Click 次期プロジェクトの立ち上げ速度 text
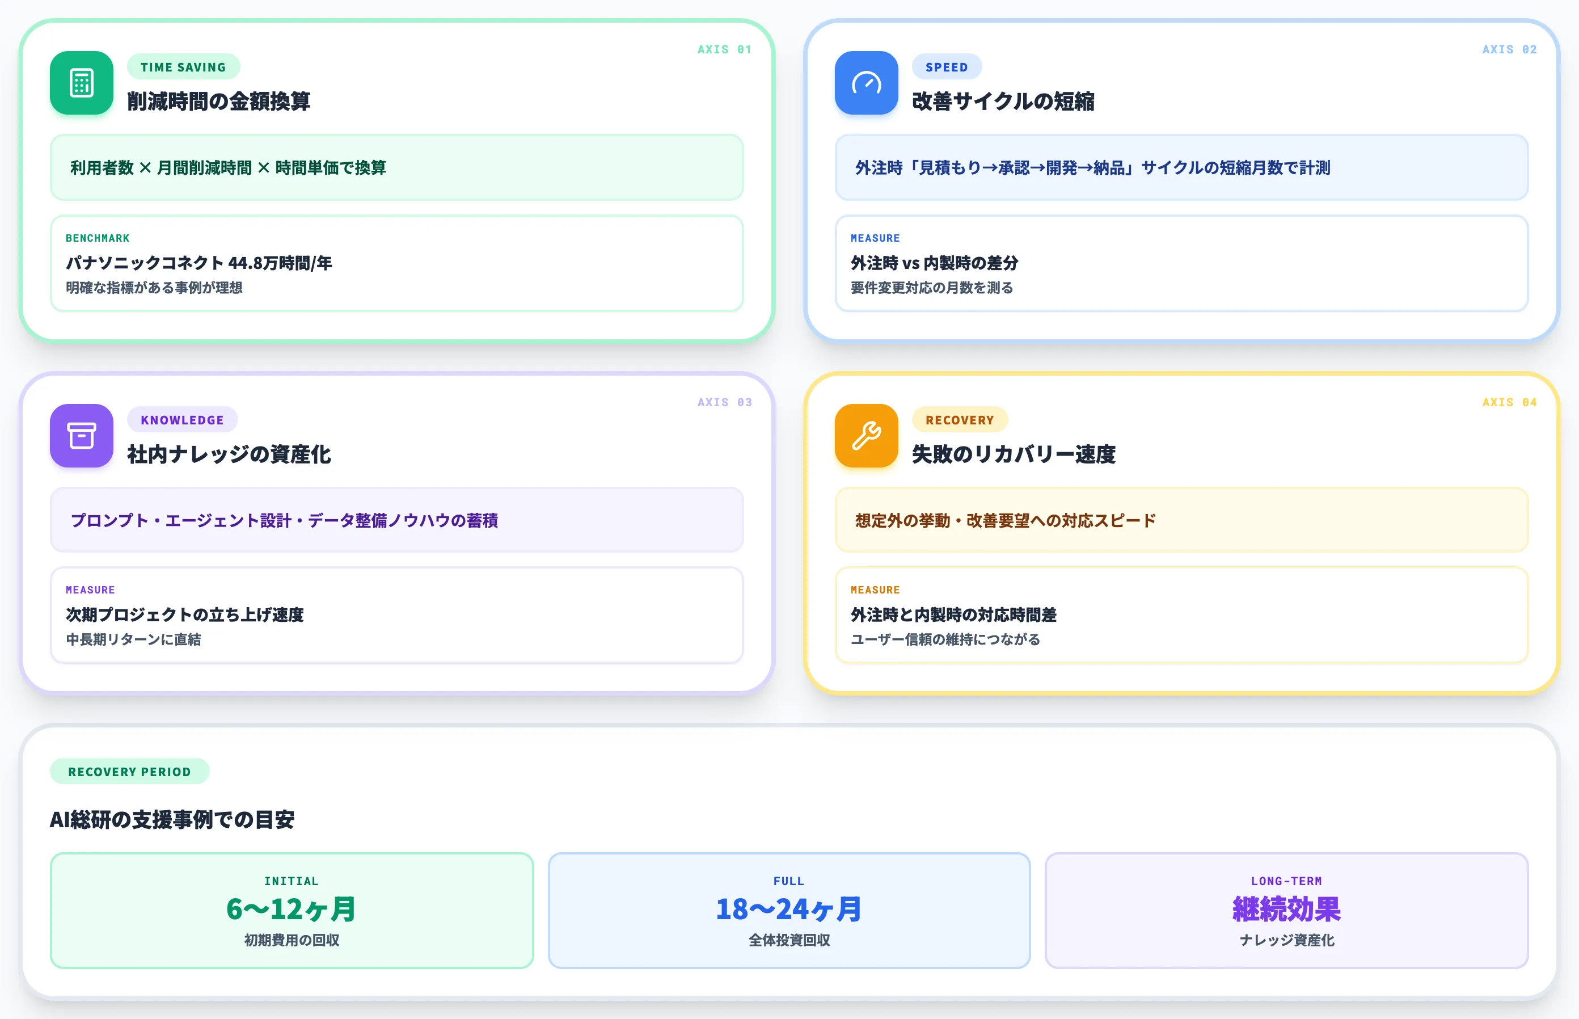 (x=184, y=614)
